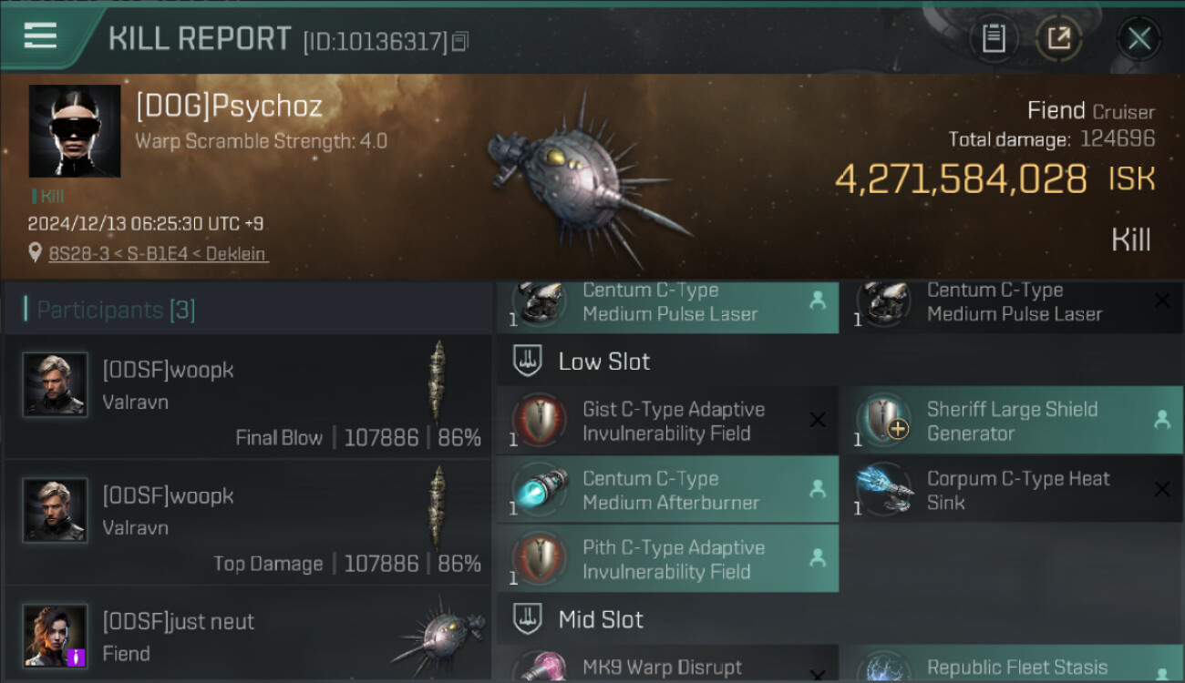Click just neut pilot portrait

[55, 636]
